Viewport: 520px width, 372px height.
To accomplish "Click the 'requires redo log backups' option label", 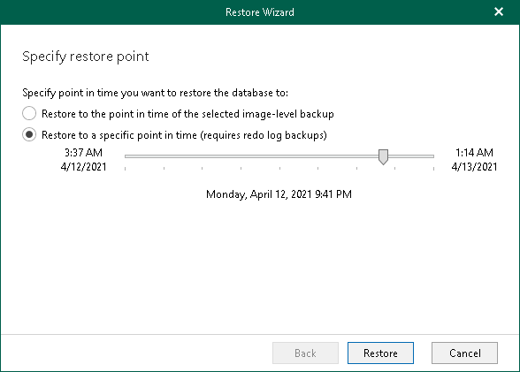I will point(184,135).
